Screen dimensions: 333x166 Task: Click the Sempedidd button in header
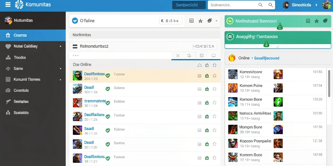(189, 5)
